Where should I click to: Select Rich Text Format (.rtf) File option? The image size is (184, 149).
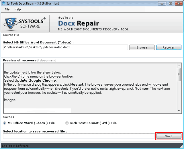[91, 123]
